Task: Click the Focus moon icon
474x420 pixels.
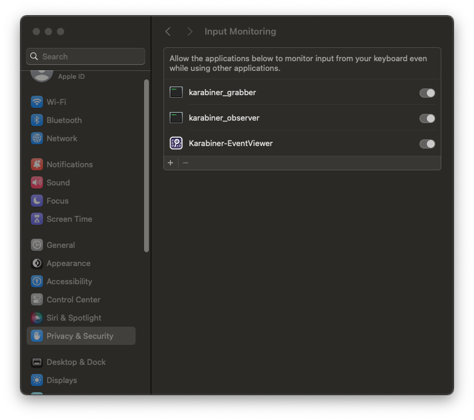Action: [x=37, y=201]
